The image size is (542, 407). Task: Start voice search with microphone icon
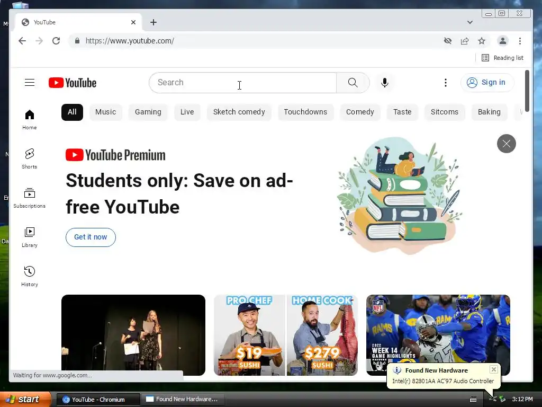(385, 83)
